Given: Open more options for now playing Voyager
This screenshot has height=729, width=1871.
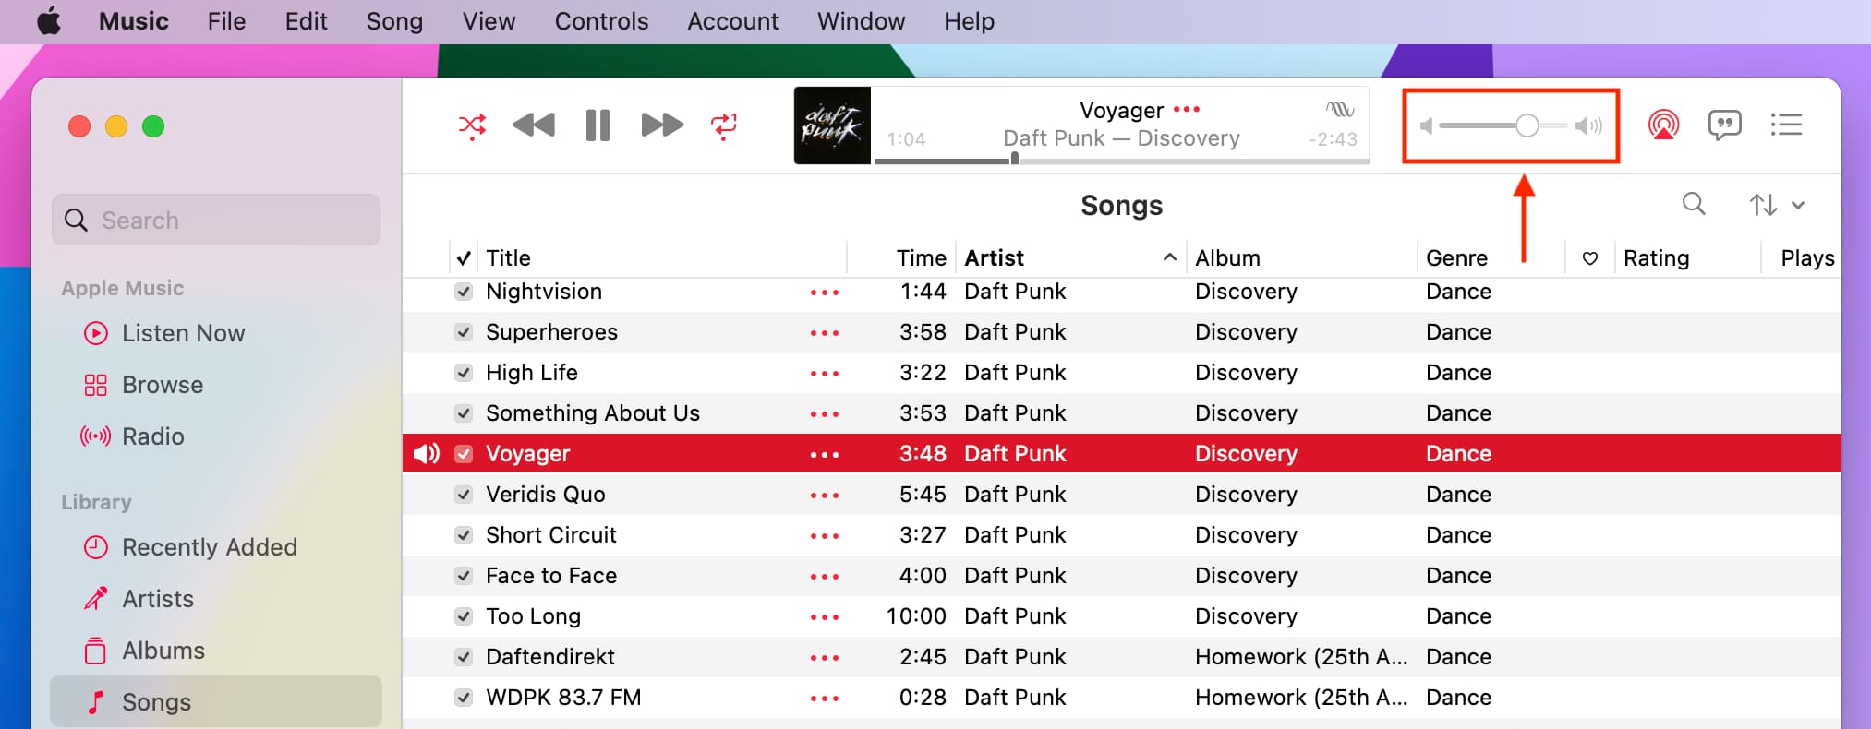Looking at the screenshot, I should tap(1187, 109).
